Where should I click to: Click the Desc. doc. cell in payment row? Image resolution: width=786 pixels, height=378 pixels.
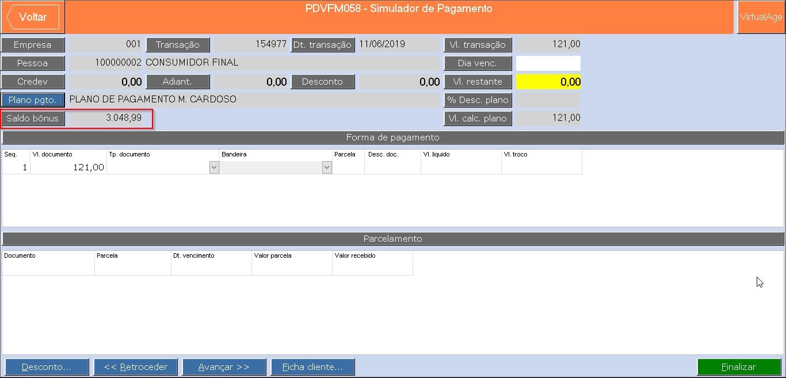(x=394, y=167)
